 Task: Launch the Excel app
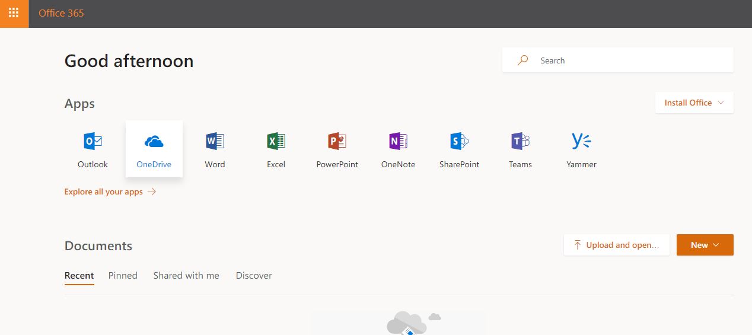click(276, 149)
